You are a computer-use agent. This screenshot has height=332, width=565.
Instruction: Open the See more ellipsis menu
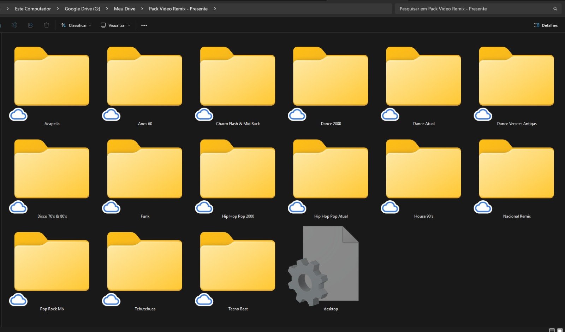point(144,25)
